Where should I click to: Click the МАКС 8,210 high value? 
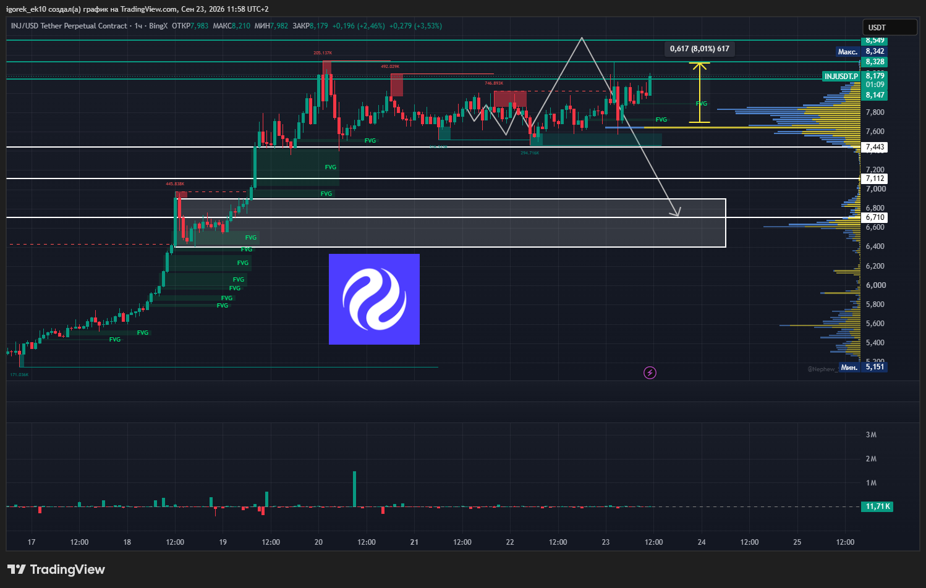coord(232,26)
